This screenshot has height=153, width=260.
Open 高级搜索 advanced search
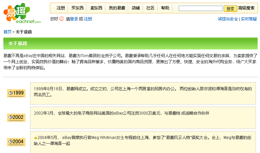(x=246, y=8)
